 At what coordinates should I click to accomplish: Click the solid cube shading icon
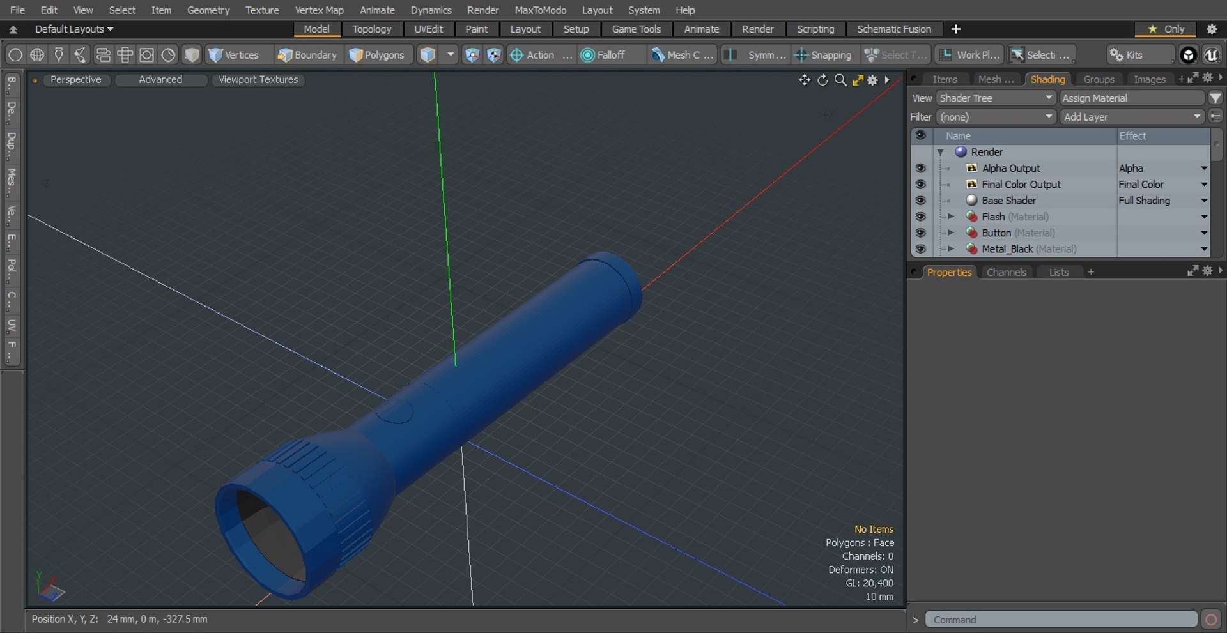[x=191, y=55]
